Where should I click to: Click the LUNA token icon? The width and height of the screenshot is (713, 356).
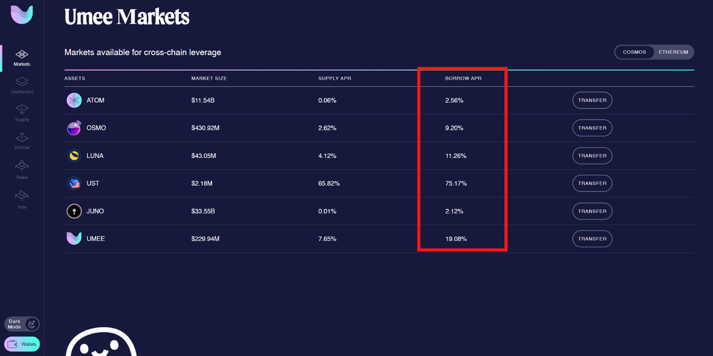pos(74,156)
